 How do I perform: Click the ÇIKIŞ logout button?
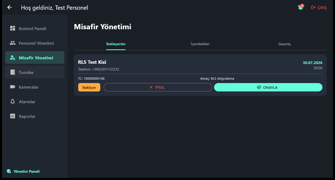coord(319,8)
